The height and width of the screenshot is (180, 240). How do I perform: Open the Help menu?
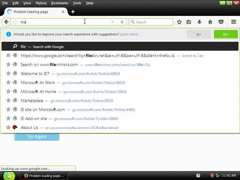(x=89, y=3)
